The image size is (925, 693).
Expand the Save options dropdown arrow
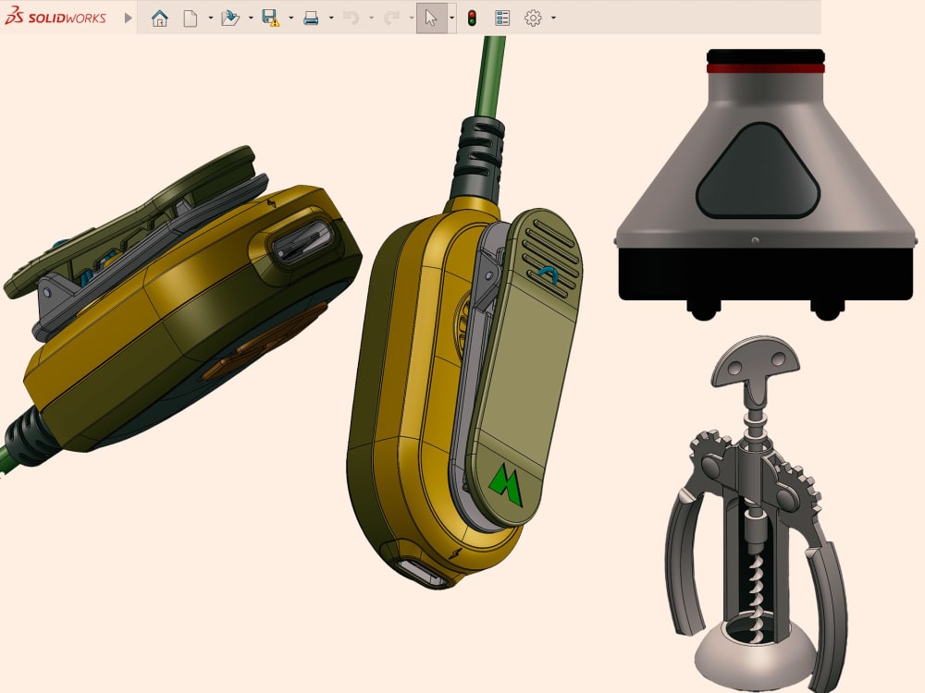click(x=290, y=18)
